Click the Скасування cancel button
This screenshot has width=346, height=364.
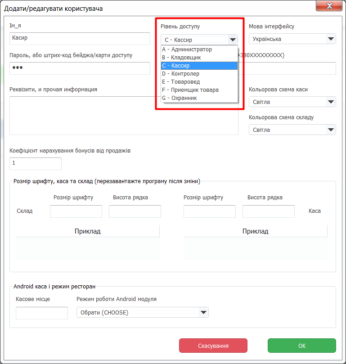pyautogui.click(x=213, y=346)
